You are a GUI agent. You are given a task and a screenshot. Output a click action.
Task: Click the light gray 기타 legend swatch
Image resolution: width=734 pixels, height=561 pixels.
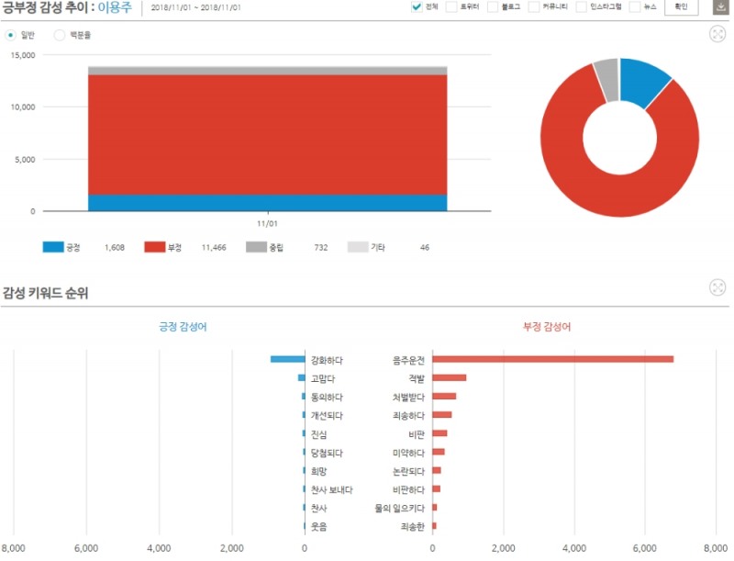(357, 248)
